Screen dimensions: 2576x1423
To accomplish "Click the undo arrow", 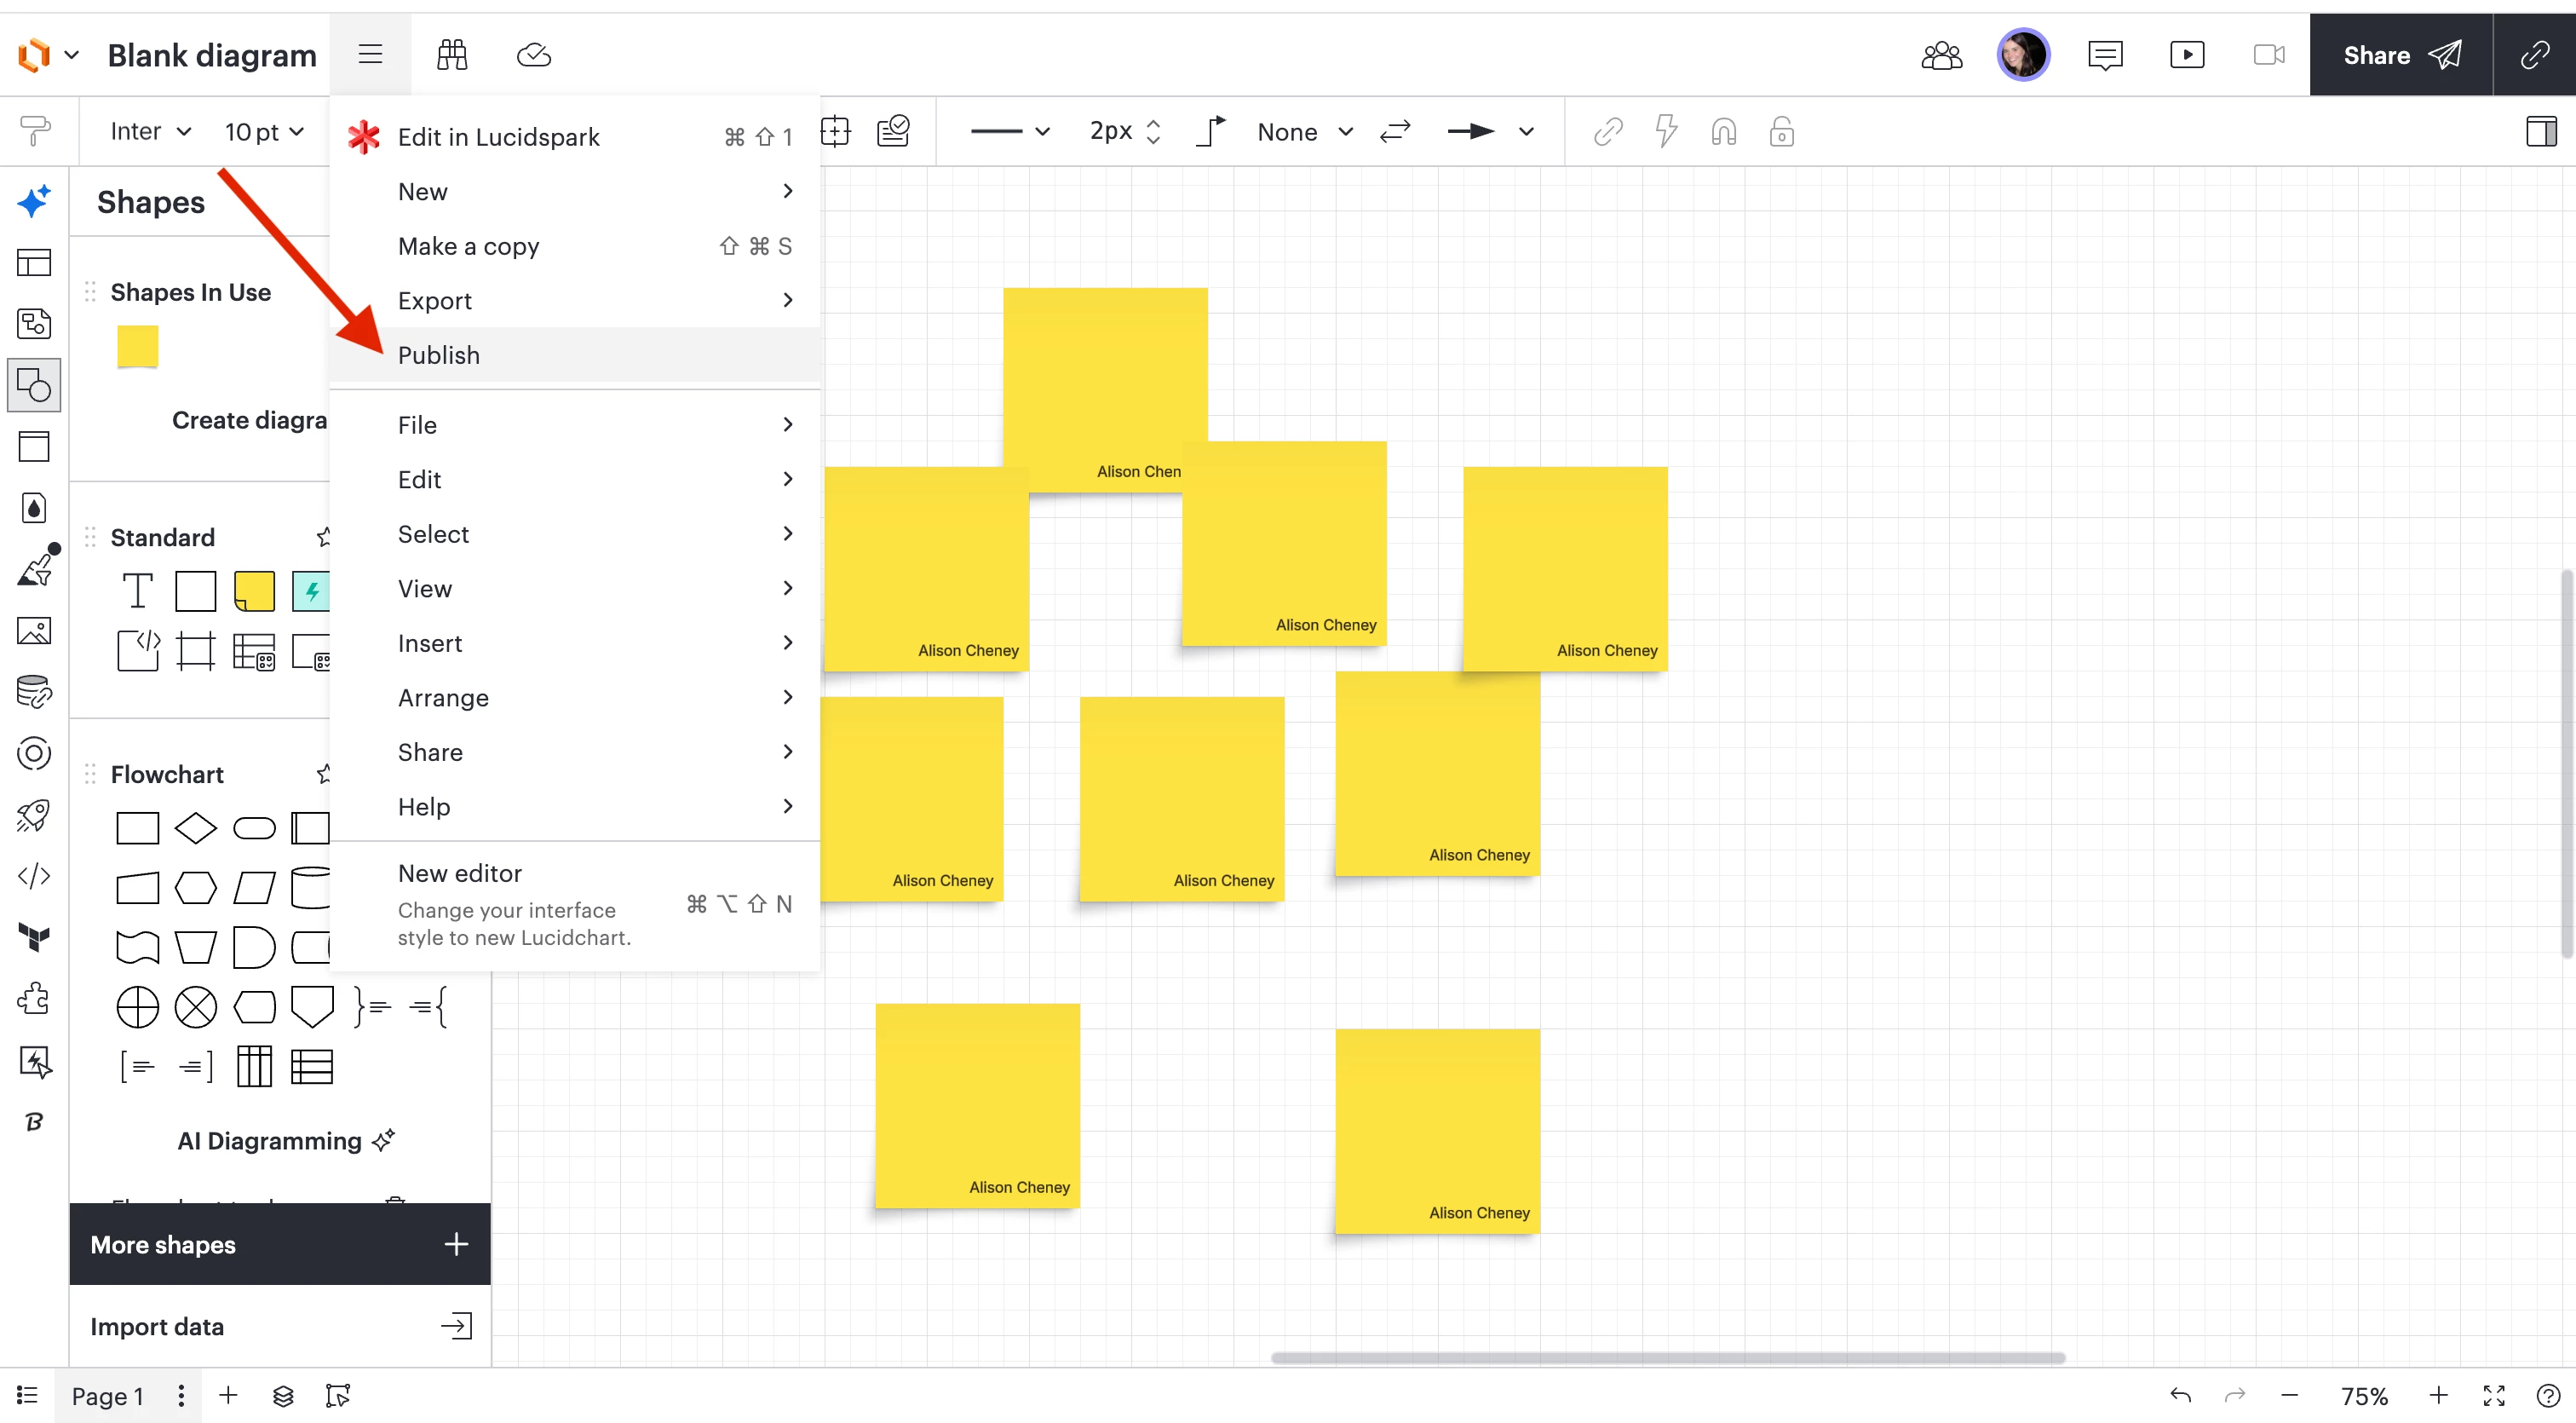I will click(x=2181, y=1396).
